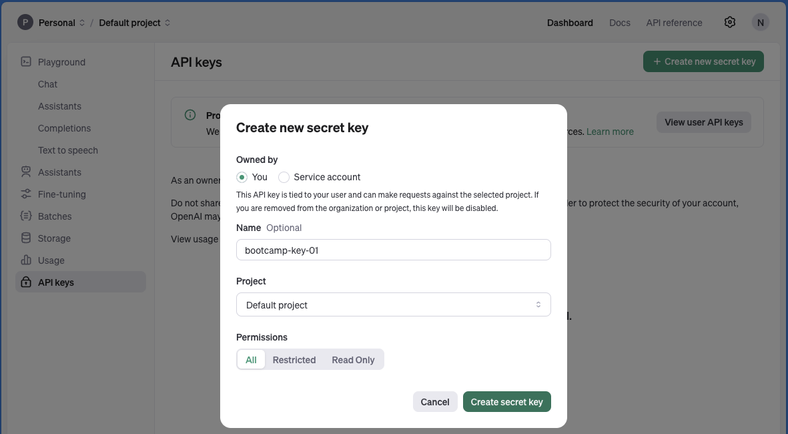Open the settings gear icon
Image resolution: width=788 pixels, height=434 pixels.
[x=730, y=23]
